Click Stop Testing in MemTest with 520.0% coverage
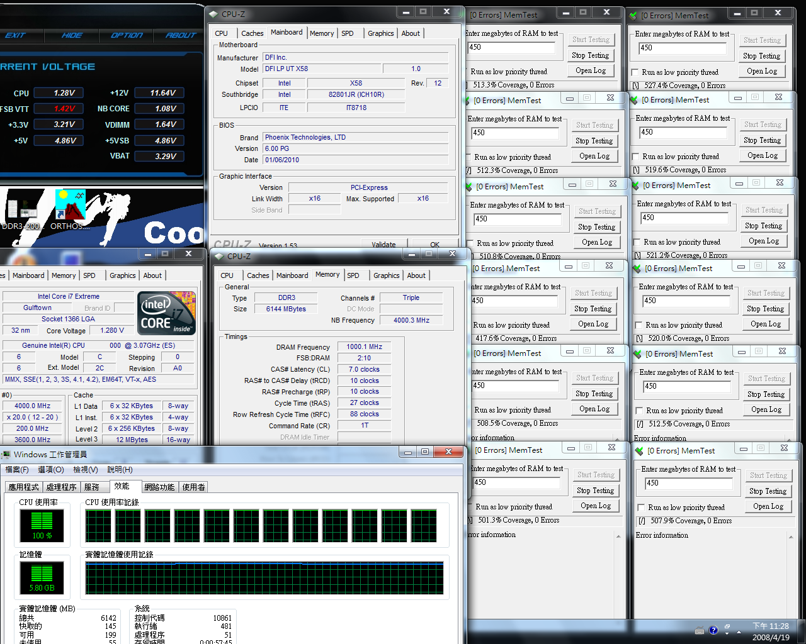The image size is (806, 644). (x=766, y=309)
